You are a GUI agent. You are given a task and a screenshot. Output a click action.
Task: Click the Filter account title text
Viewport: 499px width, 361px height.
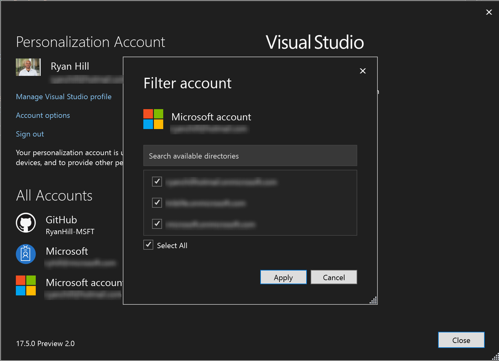(x=187, y=83)
